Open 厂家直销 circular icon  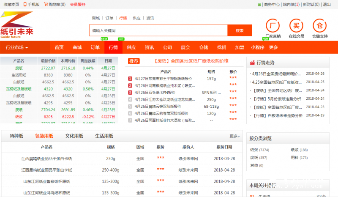pyautogui.click(x=273, y=25)
